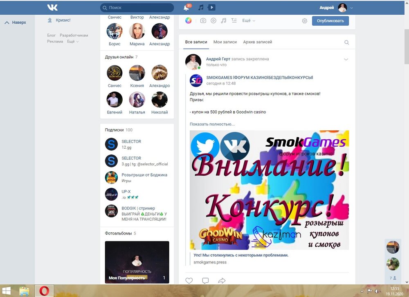Open Розыгрыши от Боджика avatar

click(111, 177)
